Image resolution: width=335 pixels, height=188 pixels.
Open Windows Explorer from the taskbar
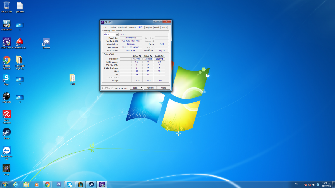pyautogui.click(x=26, y=184)
